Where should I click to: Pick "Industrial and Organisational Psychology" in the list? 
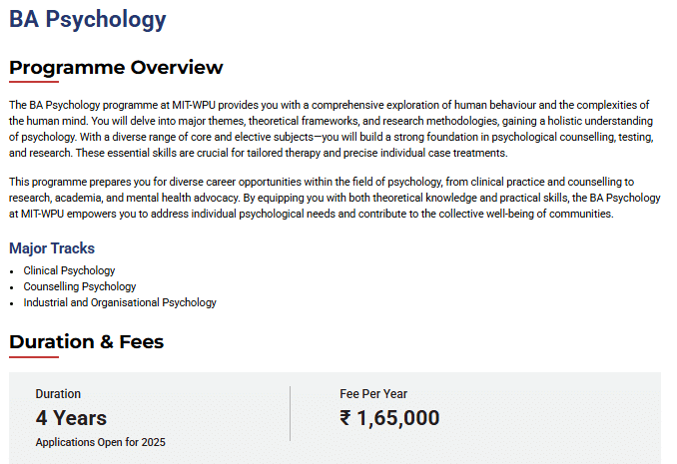pyautogui.click(x=120, y=302)
